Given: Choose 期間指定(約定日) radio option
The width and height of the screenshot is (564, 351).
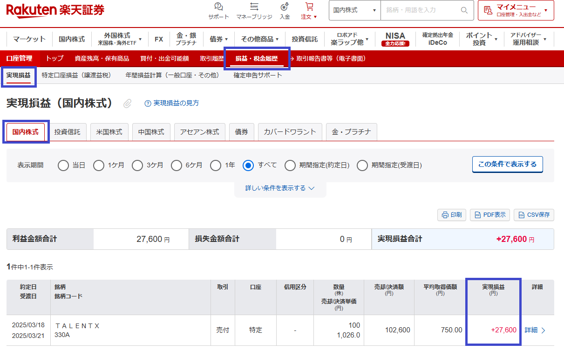Looking at the screenshot, I should (x=290, y=165).
